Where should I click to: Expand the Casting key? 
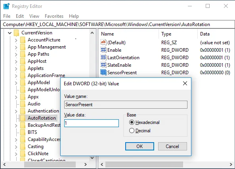click(16, 147)
